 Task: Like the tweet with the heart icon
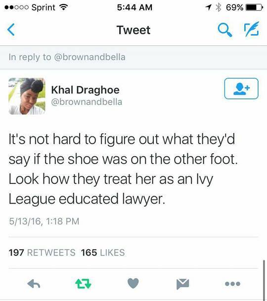point(133,283)
